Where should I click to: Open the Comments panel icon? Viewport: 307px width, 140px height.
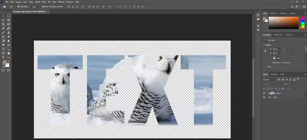(258, 20)
